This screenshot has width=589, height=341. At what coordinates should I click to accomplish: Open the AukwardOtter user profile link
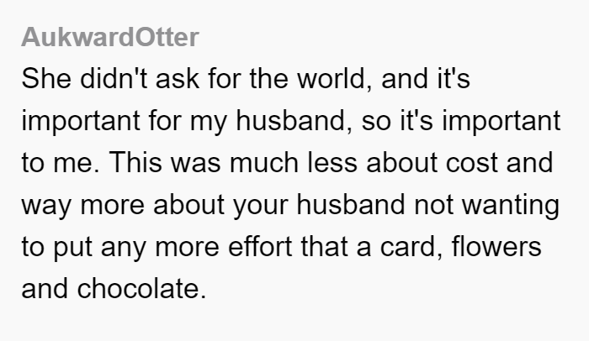point(109,38)
